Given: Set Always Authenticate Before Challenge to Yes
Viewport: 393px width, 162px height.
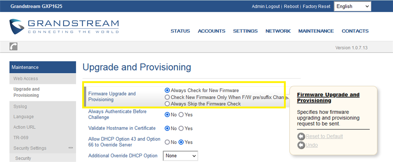Looking at the screenshot, I should click(x=181, y=115).
